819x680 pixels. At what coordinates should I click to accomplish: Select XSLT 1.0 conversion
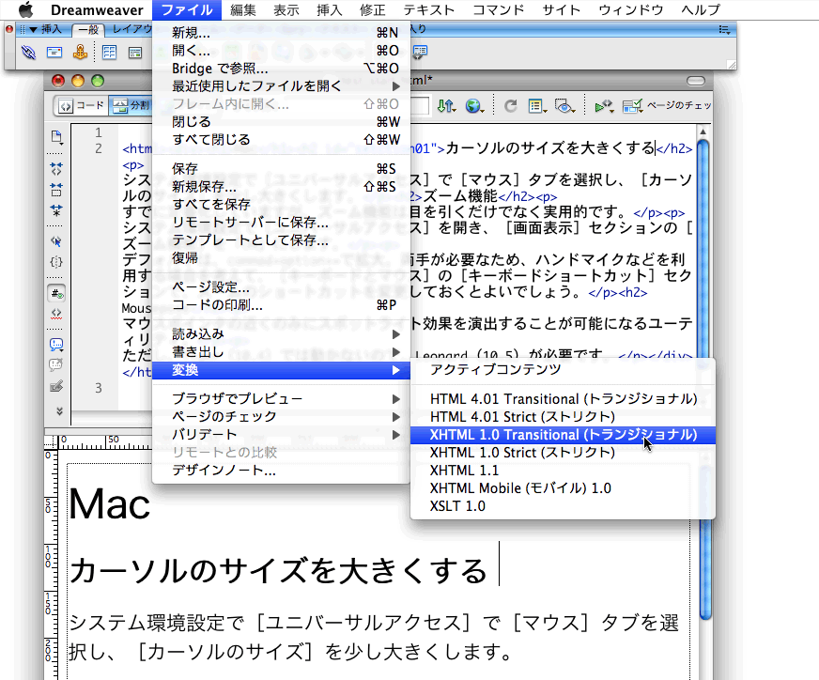(563, 506)
